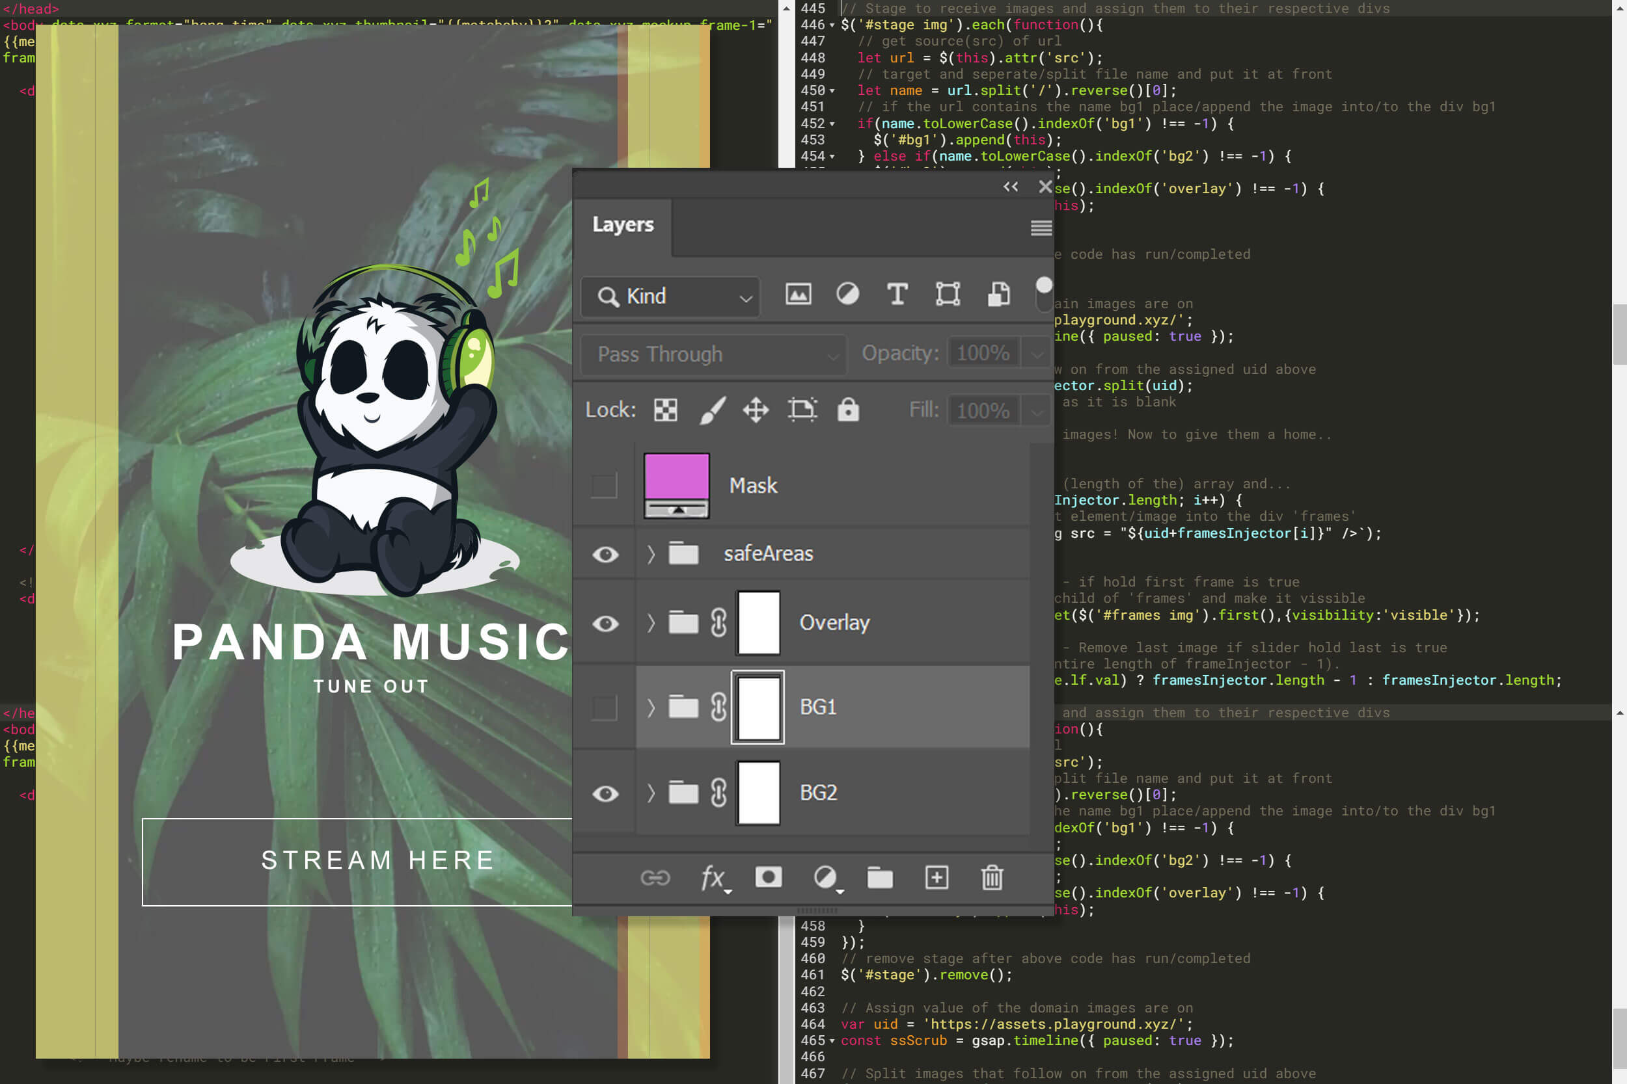Click the link/chain icon on BG1 layer
This screenshot has width=1627, height=1084.
coord(718,707)
